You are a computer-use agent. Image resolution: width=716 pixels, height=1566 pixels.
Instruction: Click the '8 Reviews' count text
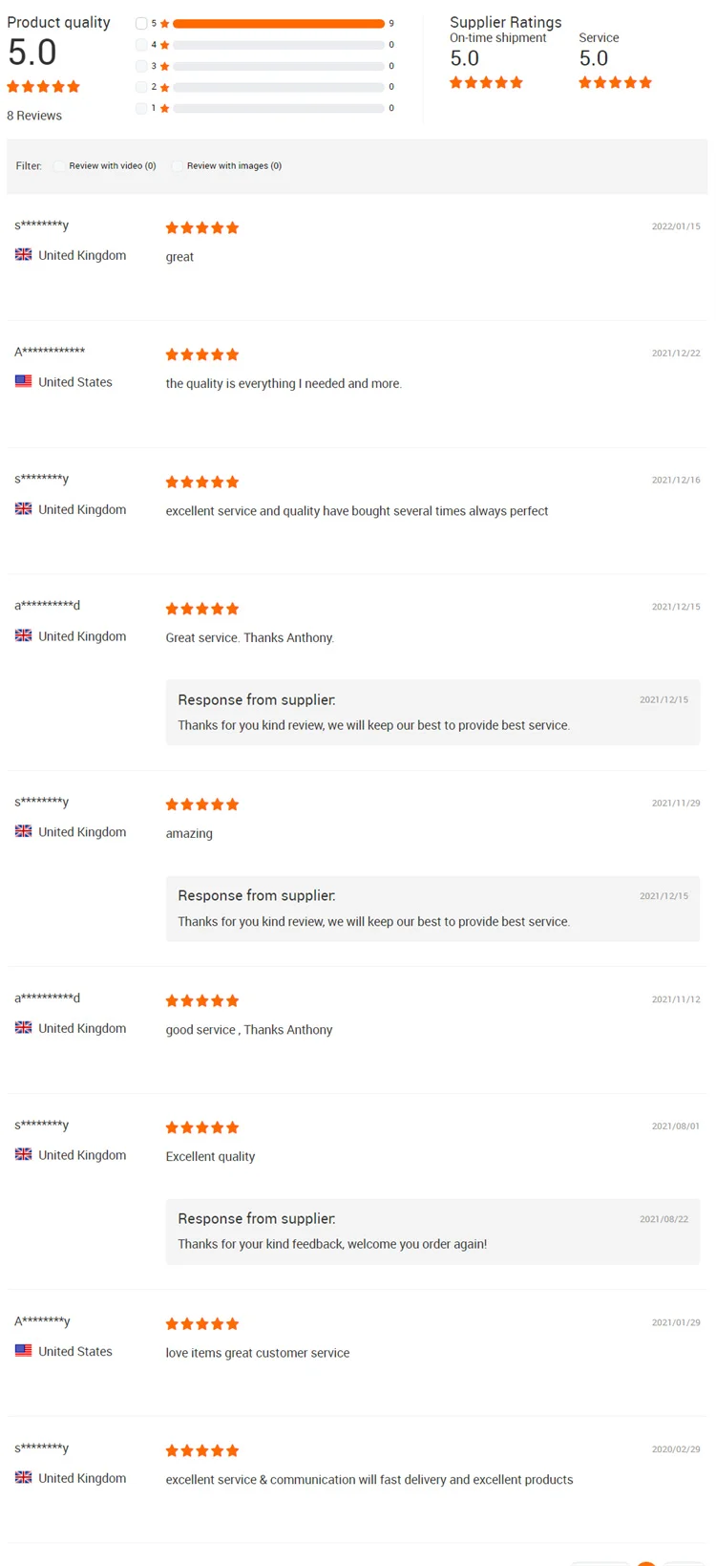[34, 116]
